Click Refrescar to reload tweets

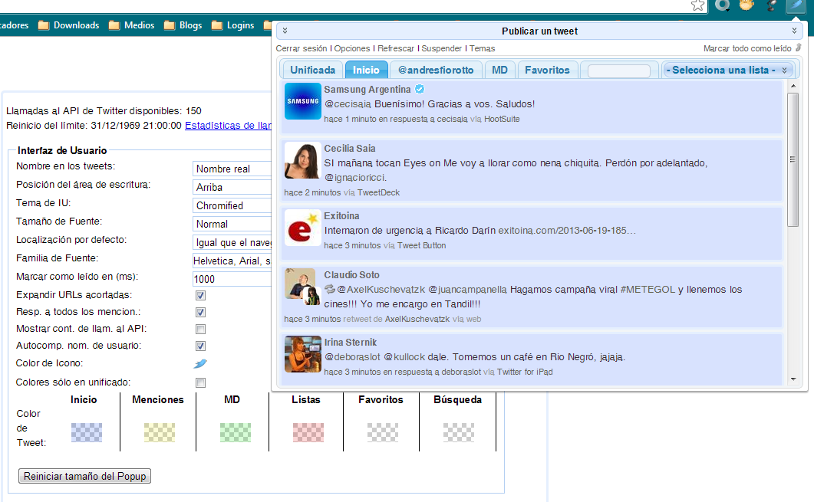(x=396, y=48)
